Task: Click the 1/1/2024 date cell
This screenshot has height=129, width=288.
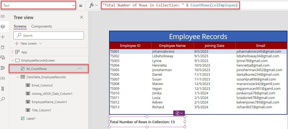Action: point(201,93)
